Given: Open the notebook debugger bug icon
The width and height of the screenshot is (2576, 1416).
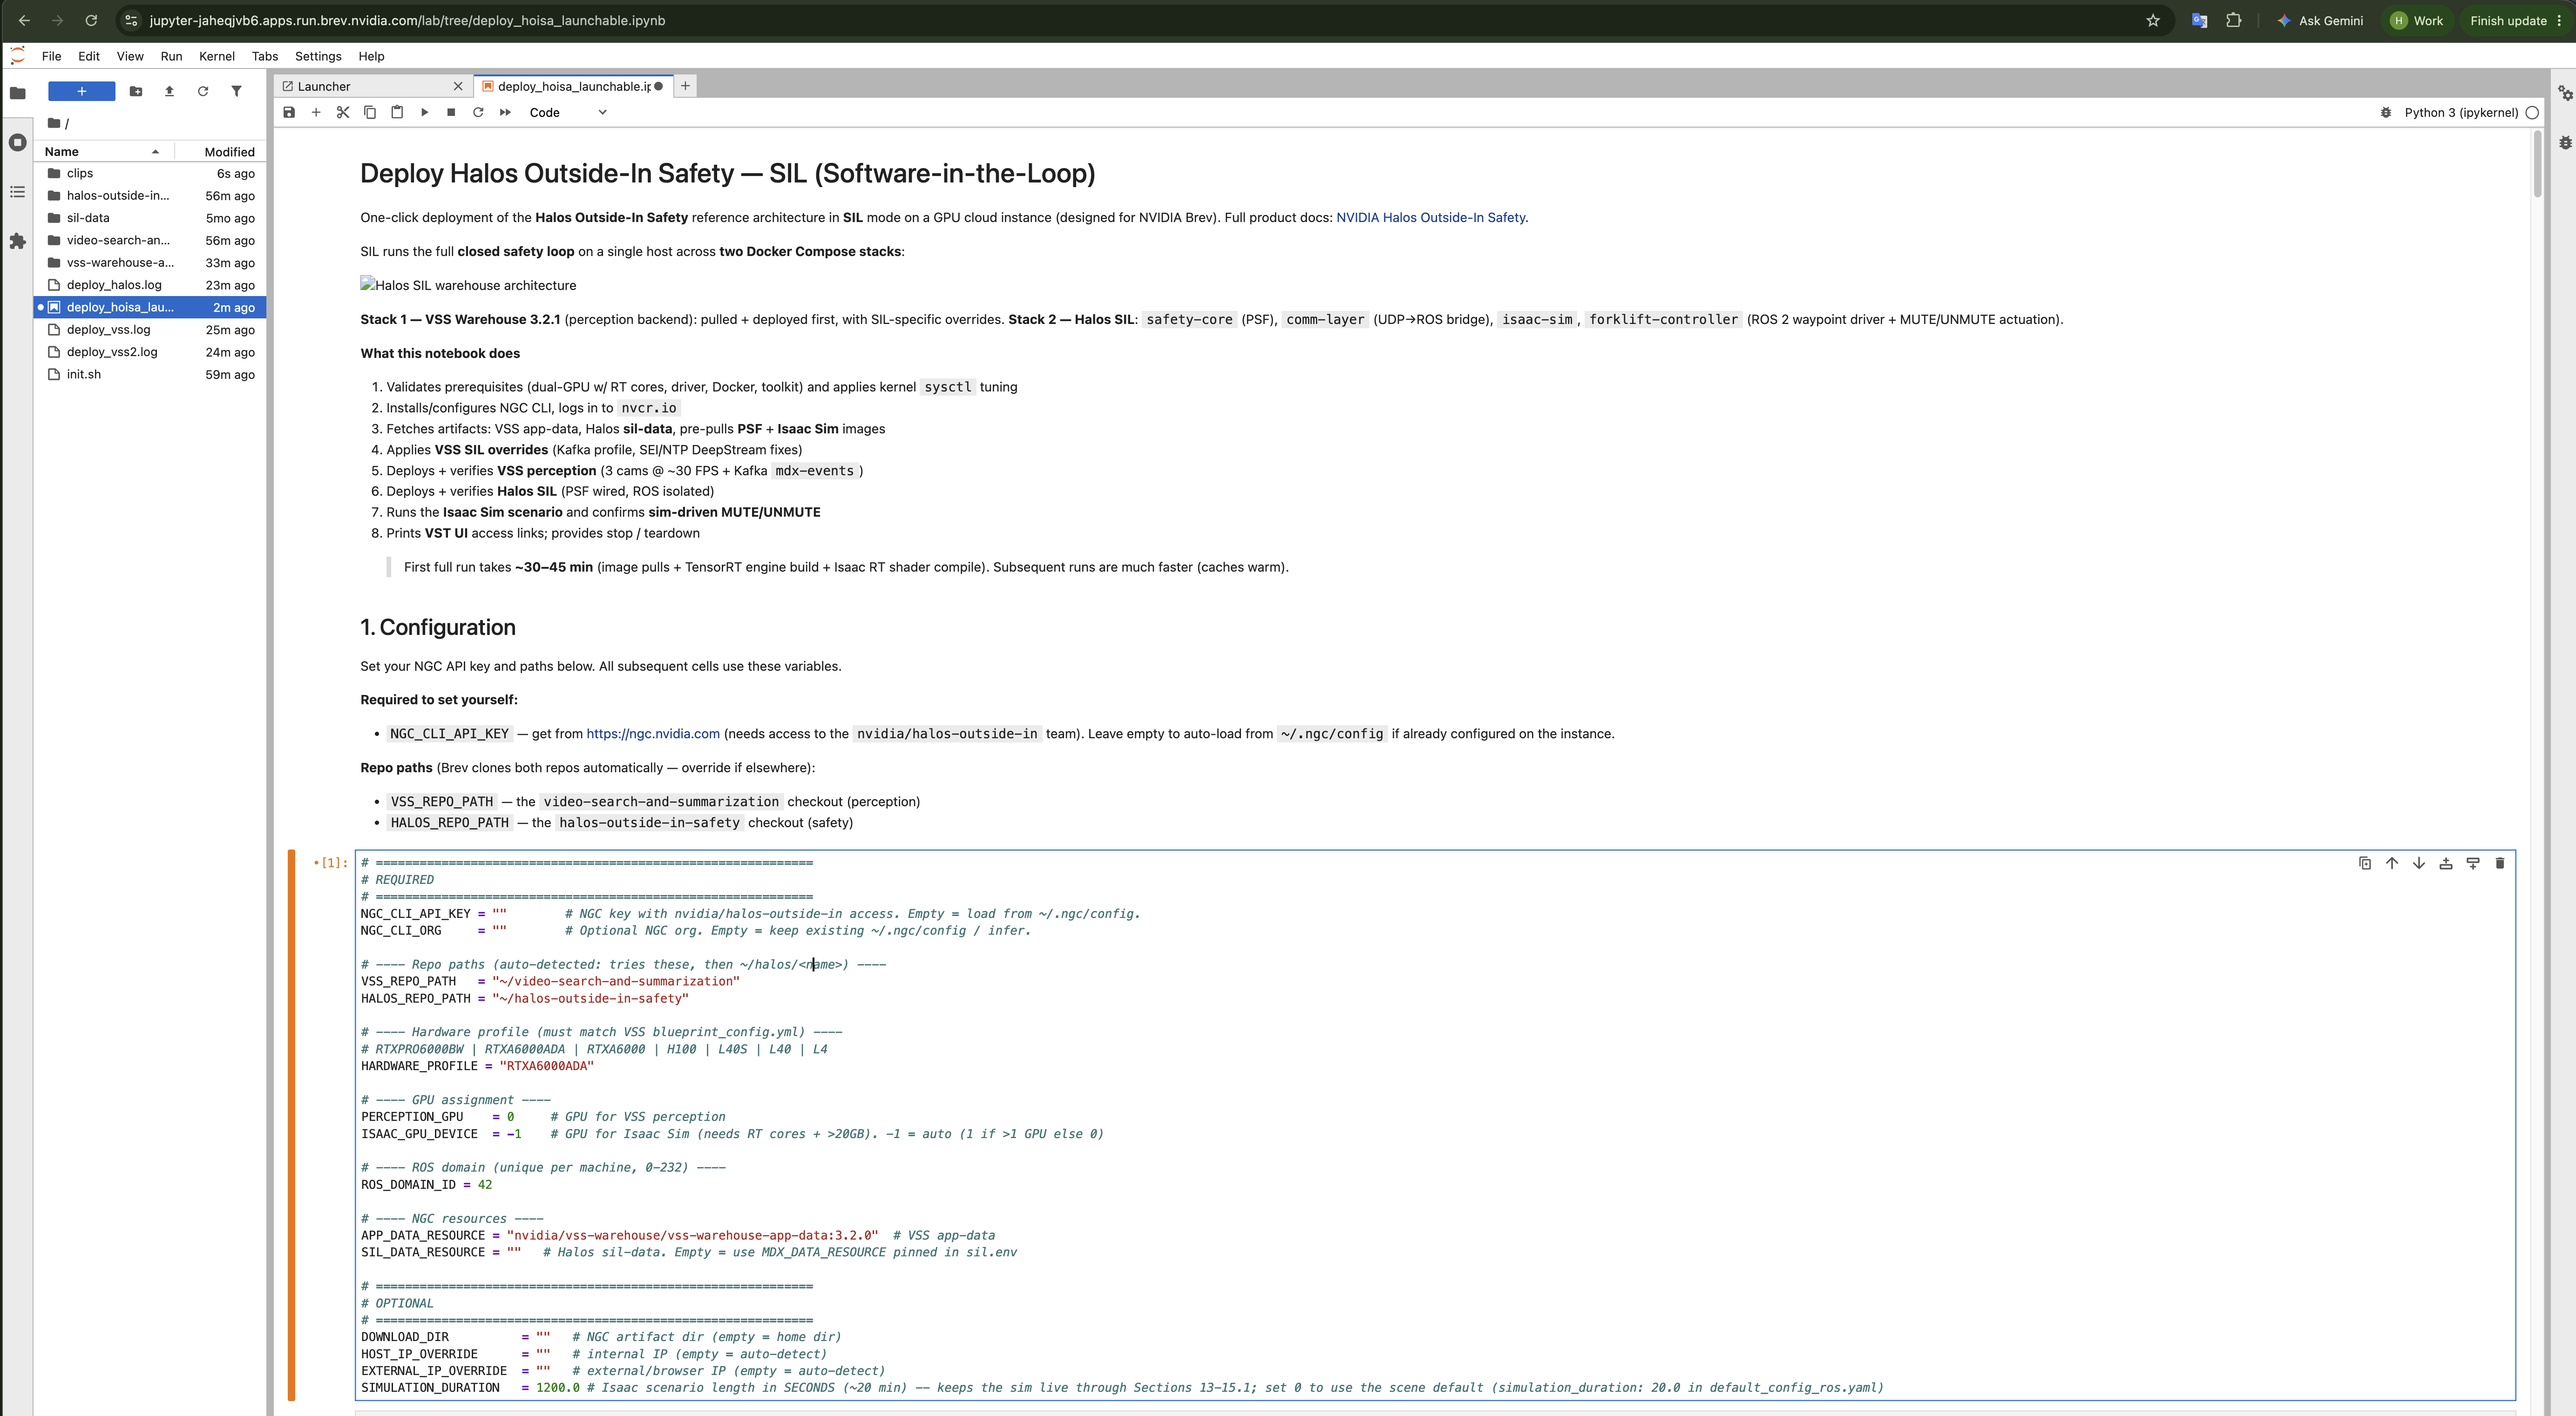Looking at the screenshot, I should 2386,113.
